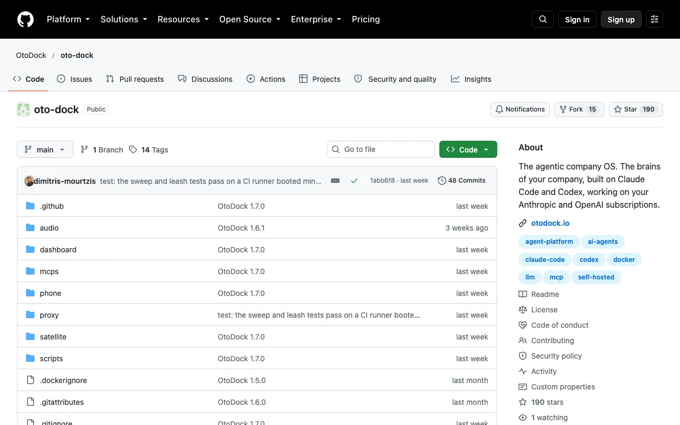Open the OtoDock owner breadcrumb link
The width and height of the screenshot is (680, 425).
coord(31,55)
